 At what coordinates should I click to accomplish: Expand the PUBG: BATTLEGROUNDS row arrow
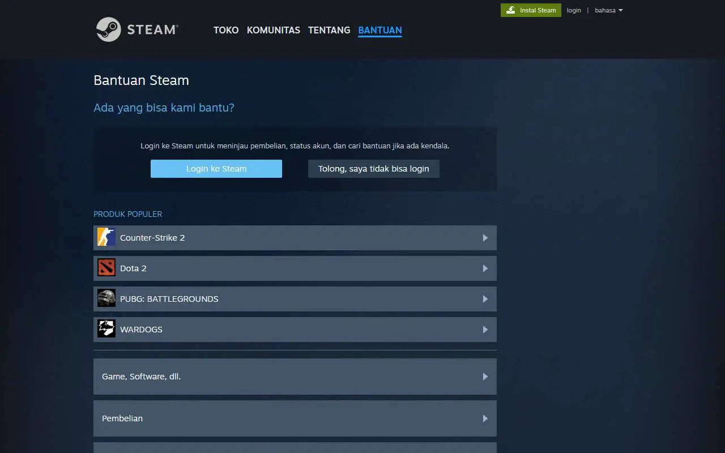pyautogui.click(x=485, y=299)
